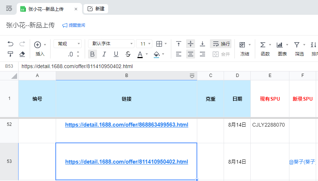Toggle italic formatting

104,54
